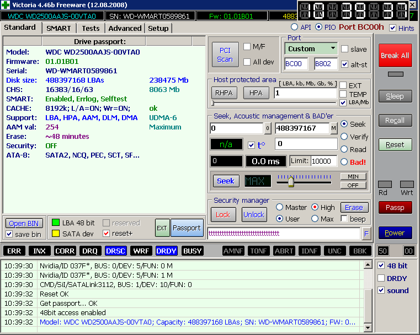420x335 pixels.
Task: Open the Custom port dropdown
Action: click(x=311, y=48)
